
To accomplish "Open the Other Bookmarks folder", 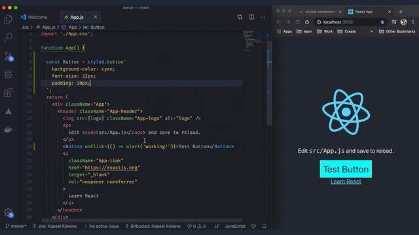I will [x=397, y=31].
